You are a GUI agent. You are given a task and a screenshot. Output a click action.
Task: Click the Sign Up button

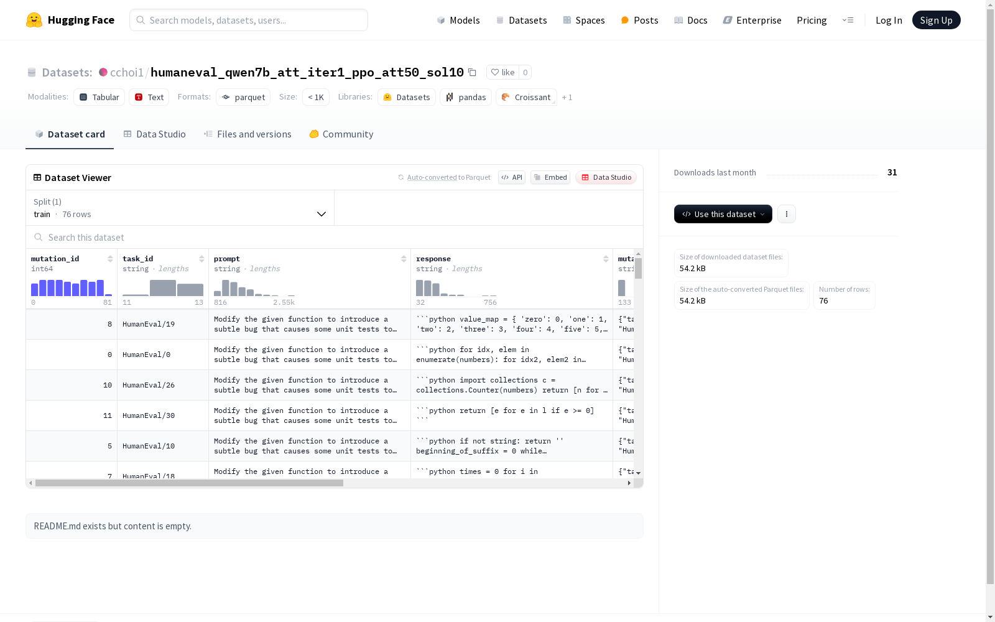pos(936,20)
